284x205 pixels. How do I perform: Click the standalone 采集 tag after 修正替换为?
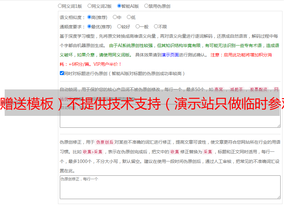click(x=208, y=152)
